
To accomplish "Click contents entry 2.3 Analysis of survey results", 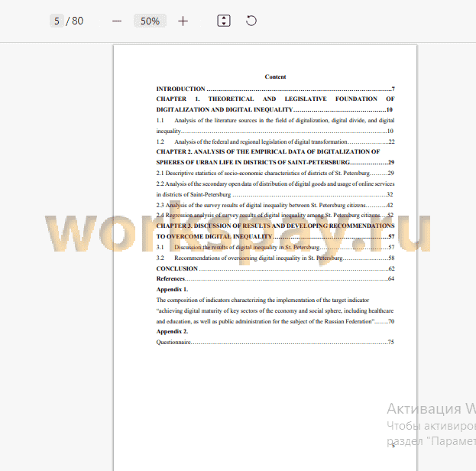I will [275, 205].
